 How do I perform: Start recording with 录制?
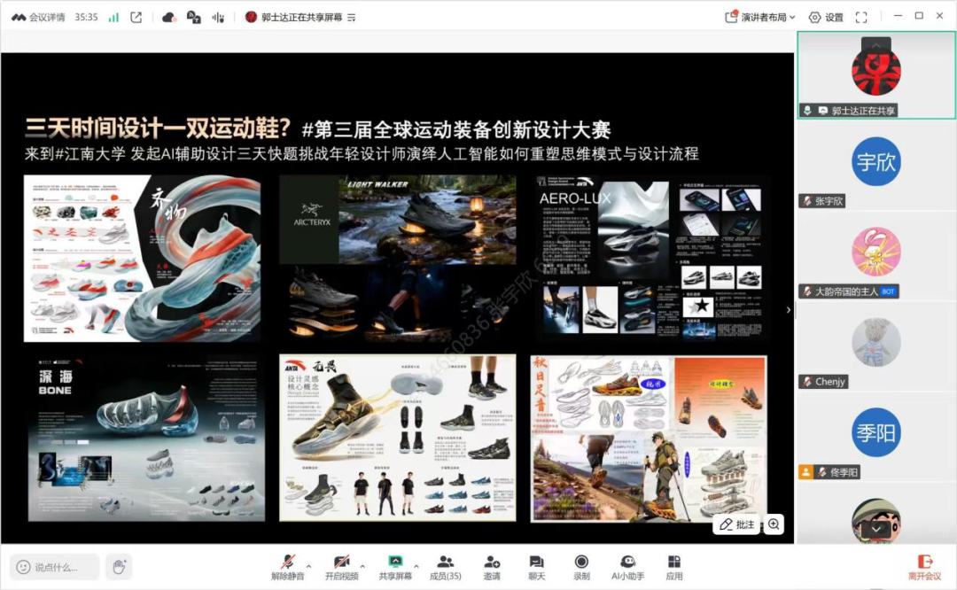[581, 564]
